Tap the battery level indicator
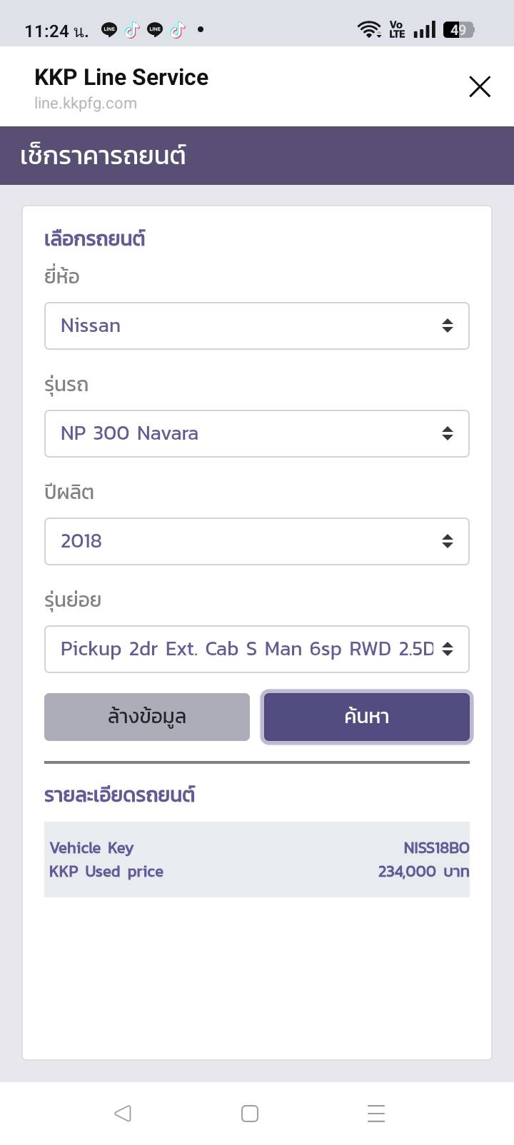Screen dimensions: 514x1145 click(x=458, y=30)
